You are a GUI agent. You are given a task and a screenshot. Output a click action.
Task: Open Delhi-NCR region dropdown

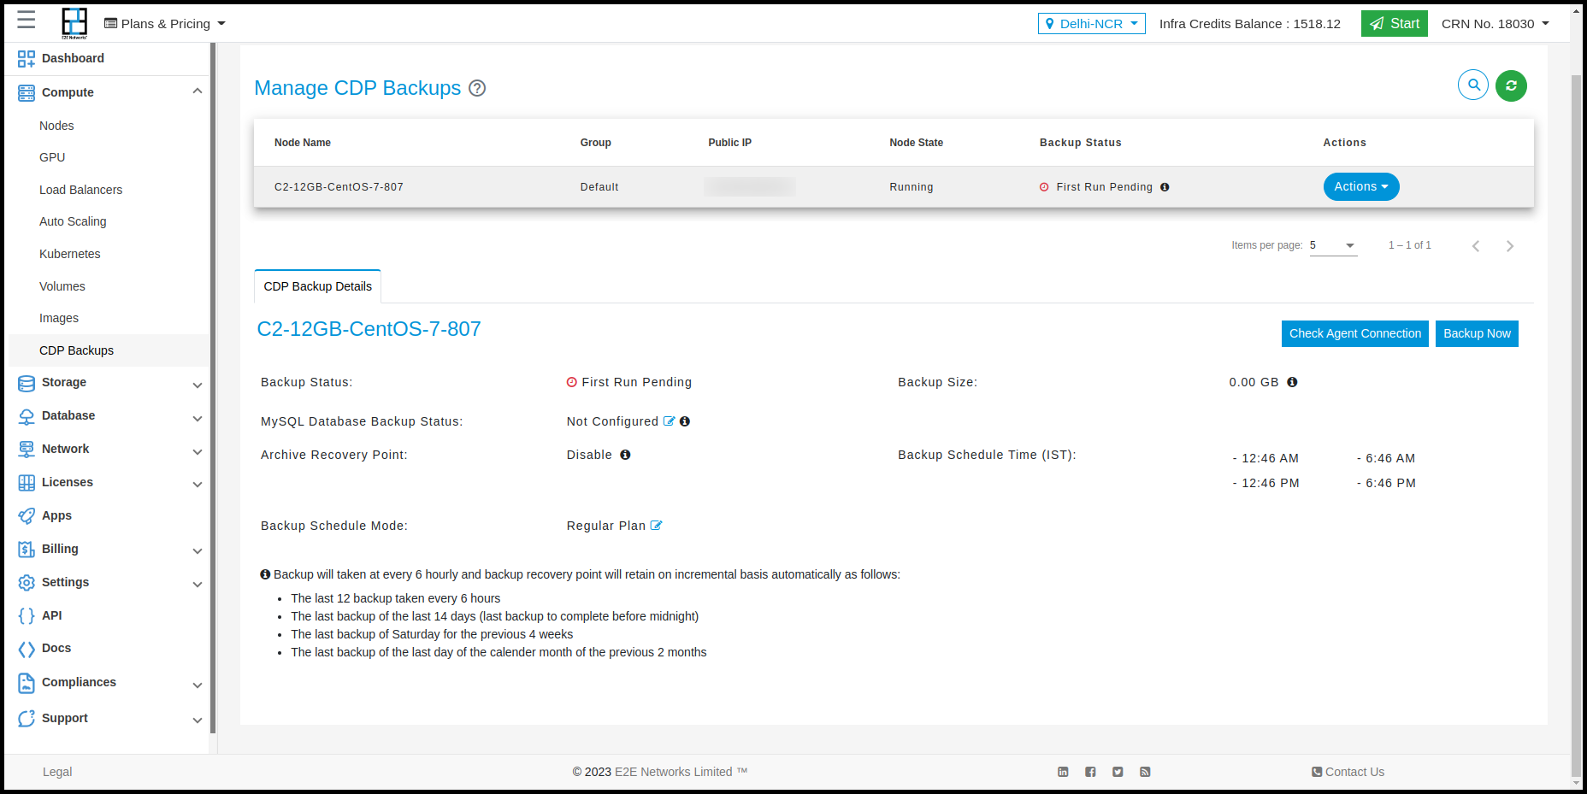1091,24
